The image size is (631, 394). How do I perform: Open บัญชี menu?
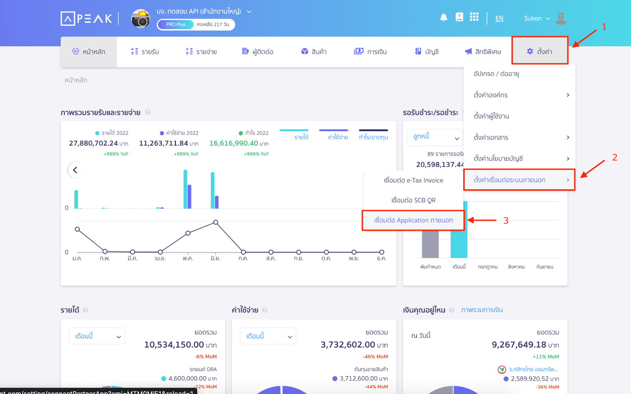[x=427, y=52]
